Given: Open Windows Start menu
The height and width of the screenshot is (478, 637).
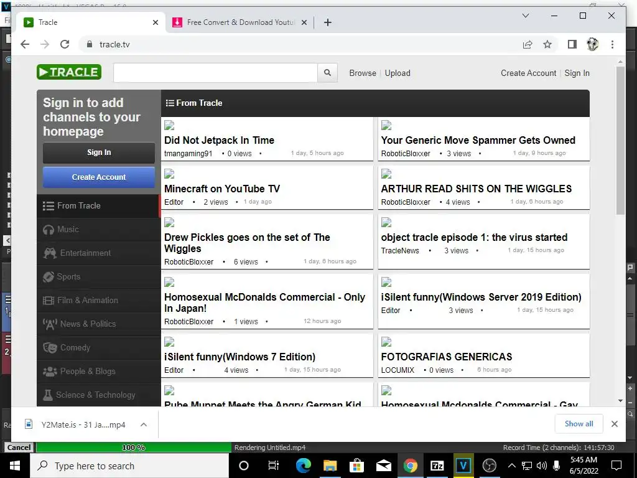Looking at the screenshot, I should pos(15,466).
